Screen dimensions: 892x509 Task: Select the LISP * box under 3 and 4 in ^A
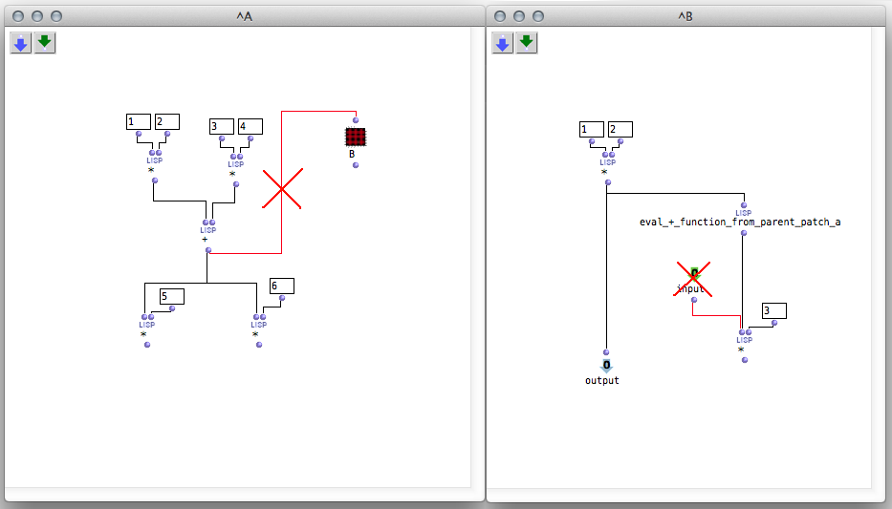click(x=236, y=169)
